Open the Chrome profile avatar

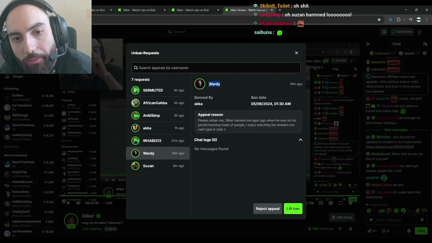[x=419, y=20]
